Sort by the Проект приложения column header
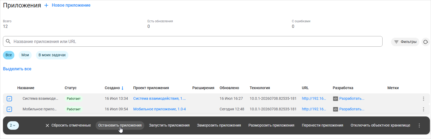The image size is (431, 139). click(151, 88)
